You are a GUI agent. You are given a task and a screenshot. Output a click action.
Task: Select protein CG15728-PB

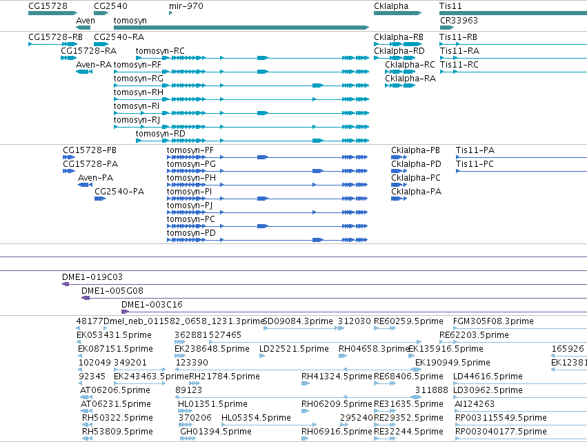click(x=69, y=157)
